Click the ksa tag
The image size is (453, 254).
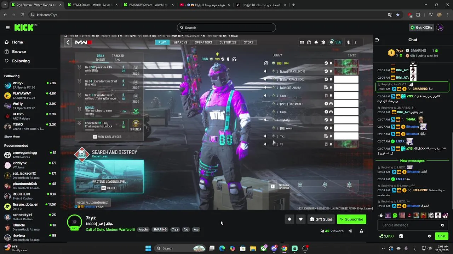(x=196, y=230)
